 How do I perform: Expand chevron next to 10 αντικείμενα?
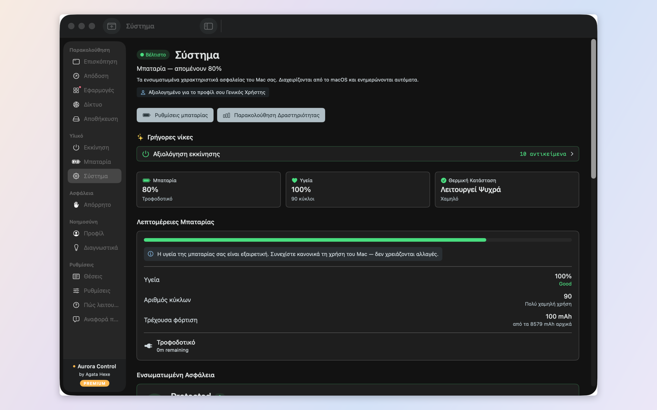coord(572,154)
